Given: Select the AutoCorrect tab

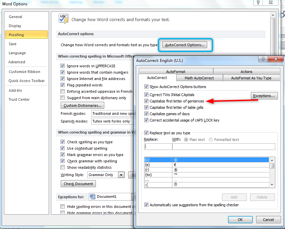Looking at the screenshot, I should [157, 78].
